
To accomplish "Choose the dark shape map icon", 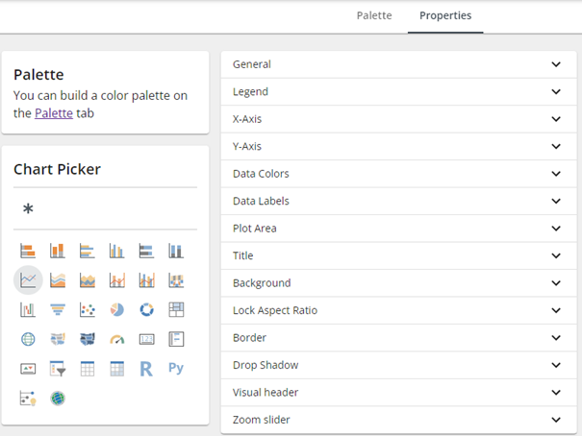I will (88, 339).
